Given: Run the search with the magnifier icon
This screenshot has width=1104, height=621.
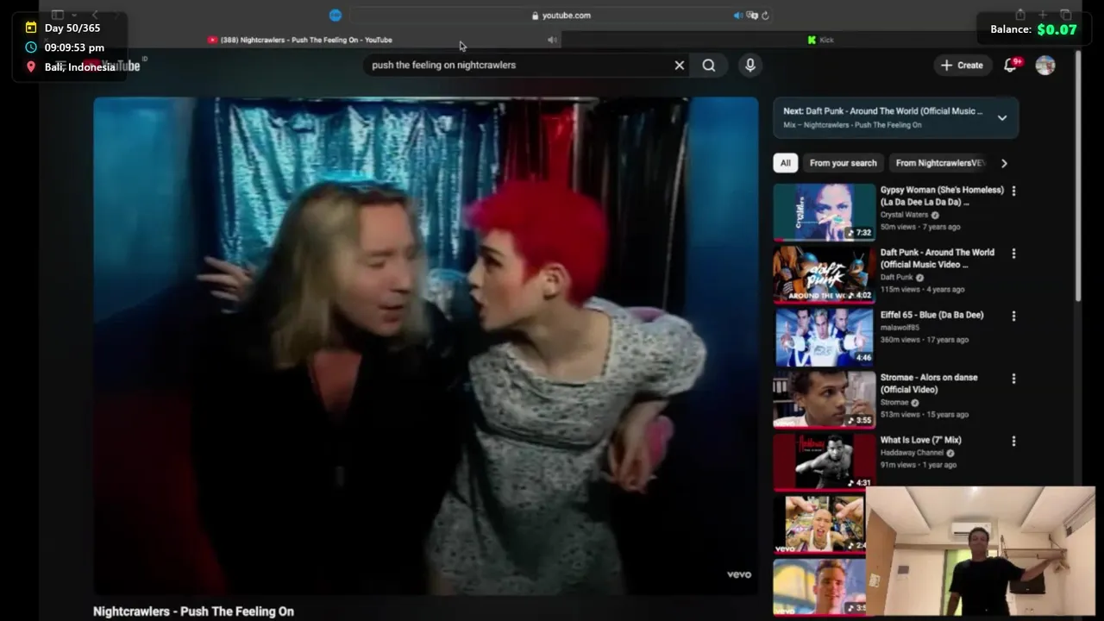Looking at the screenshot, I should [x=709, y=65].
